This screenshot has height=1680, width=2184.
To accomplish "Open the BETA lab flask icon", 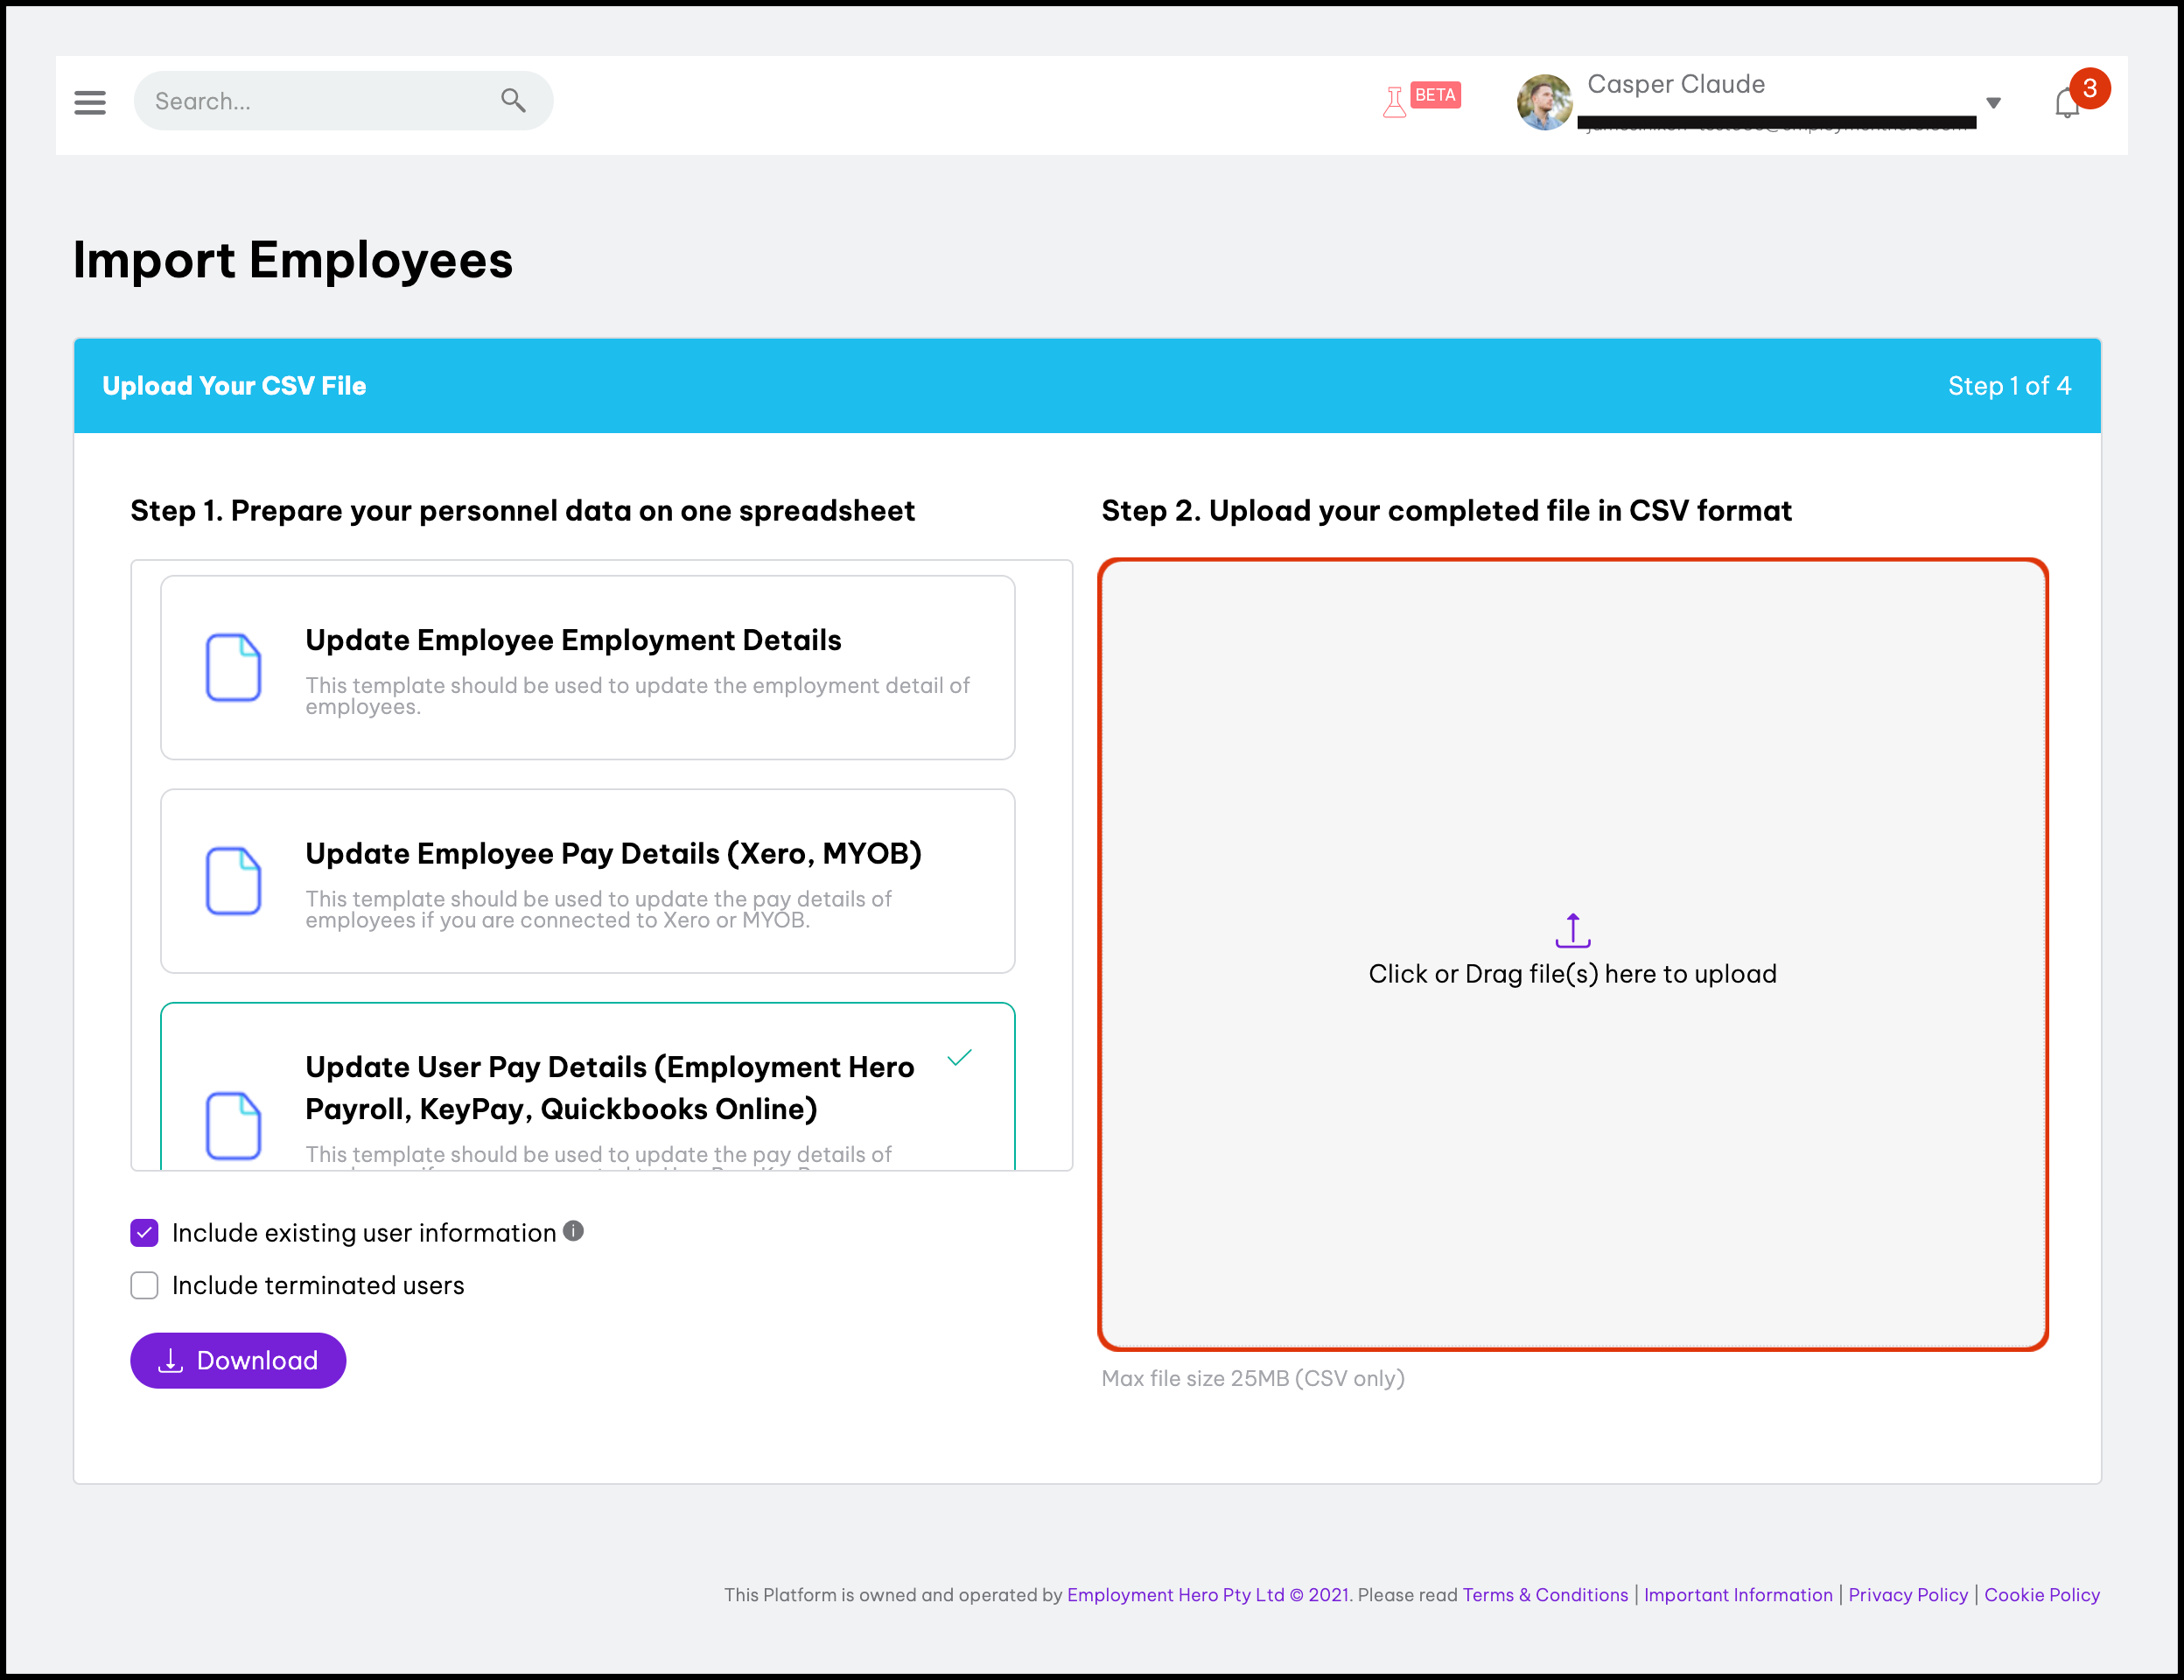I will (1394, 102).
